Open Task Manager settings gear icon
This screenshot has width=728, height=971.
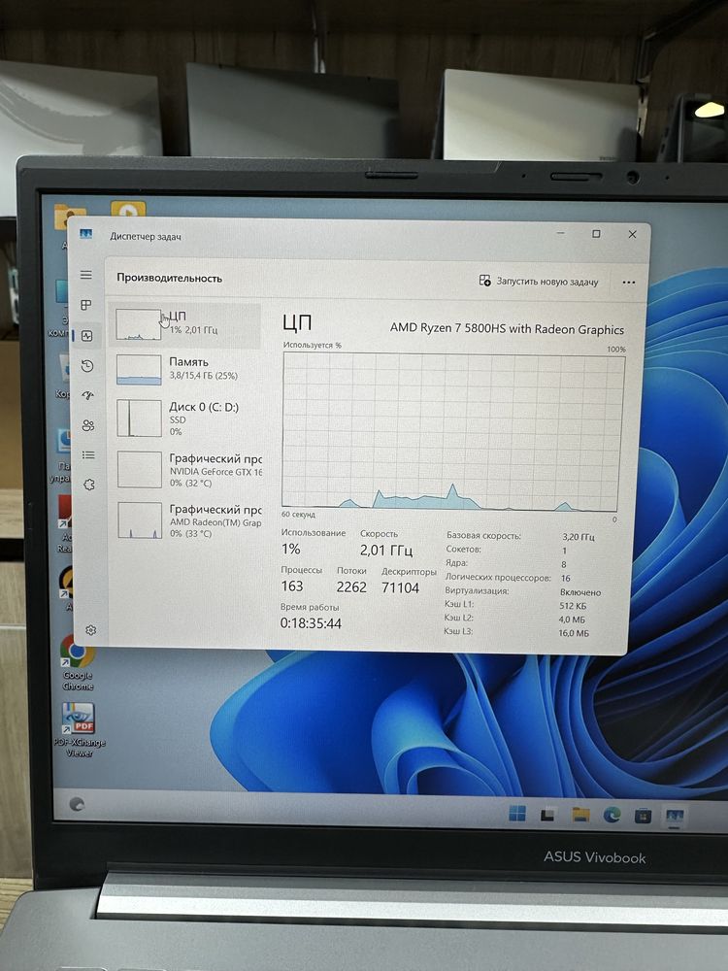click(x=91, y=630)
